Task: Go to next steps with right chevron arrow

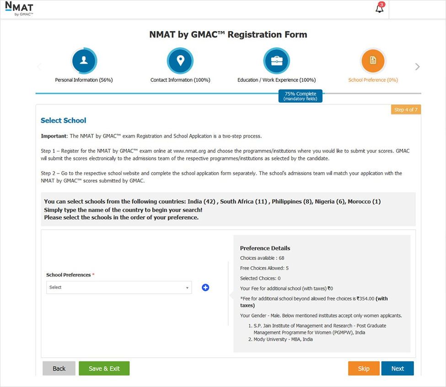Action: [417, 66]
